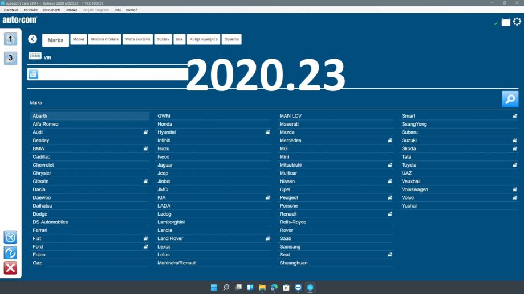Select Volvo brand

459,198
